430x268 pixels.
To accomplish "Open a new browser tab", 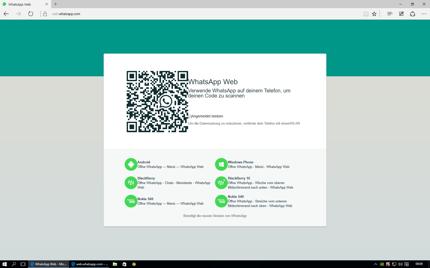I will click(x=56, y=4).
